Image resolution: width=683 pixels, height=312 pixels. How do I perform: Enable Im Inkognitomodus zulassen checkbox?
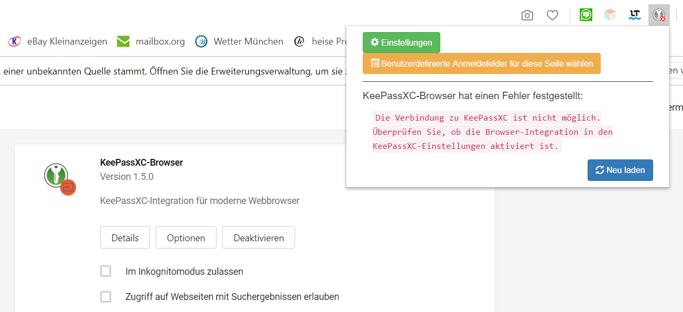pyautogui.click(x=106, y=271)
